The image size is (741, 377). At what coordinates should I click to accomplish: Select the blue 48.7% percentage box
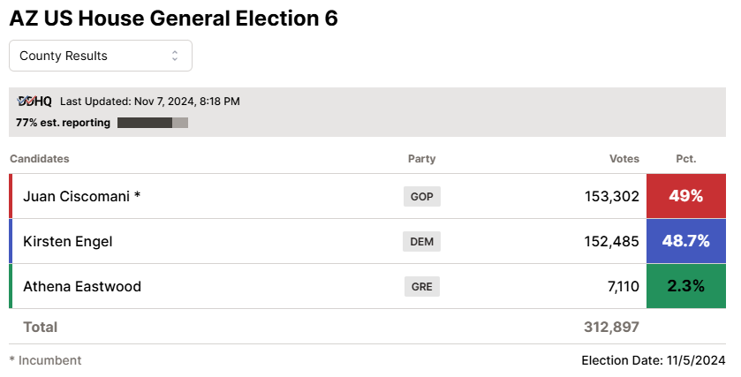coord(686,241)
